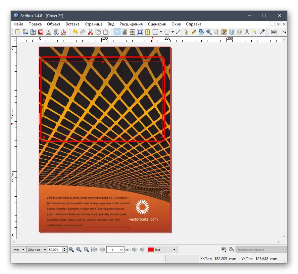The height and width of the screenshot is (274, 298).
Task: Select the Line drawing tool
Action: (x=178, y=32)
